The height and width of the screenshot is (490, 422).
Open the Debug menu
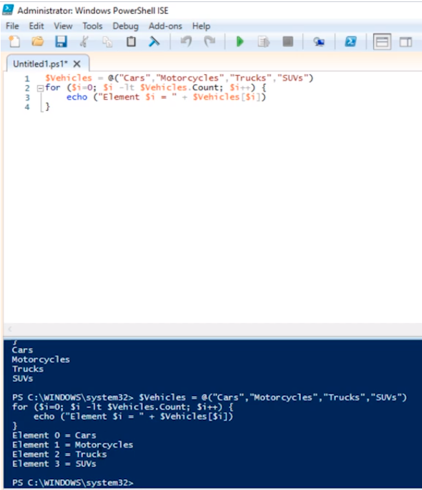125,26
